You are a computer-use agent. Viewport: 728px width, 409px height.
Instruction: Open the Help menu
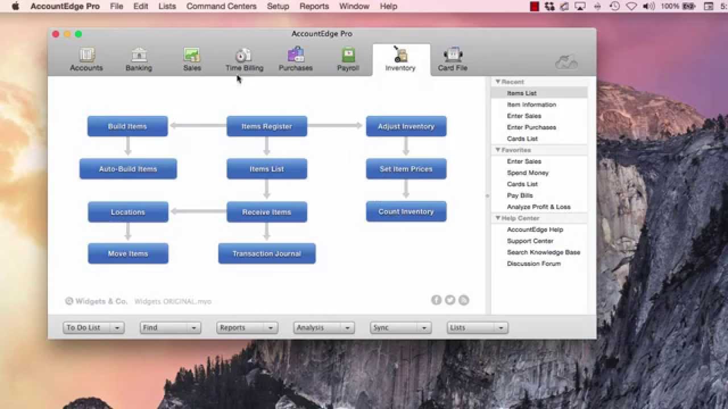[388, 6]
